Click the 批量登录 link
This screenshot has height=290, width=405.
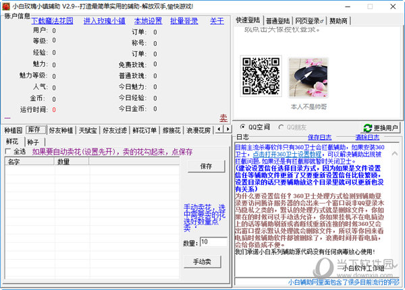click(x=184, y=21)
